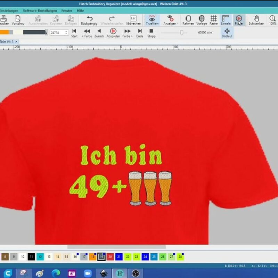Open Microsoft Edge from the taskbar
The height and width of the screenshot is (278, 278).
(56, 273)
